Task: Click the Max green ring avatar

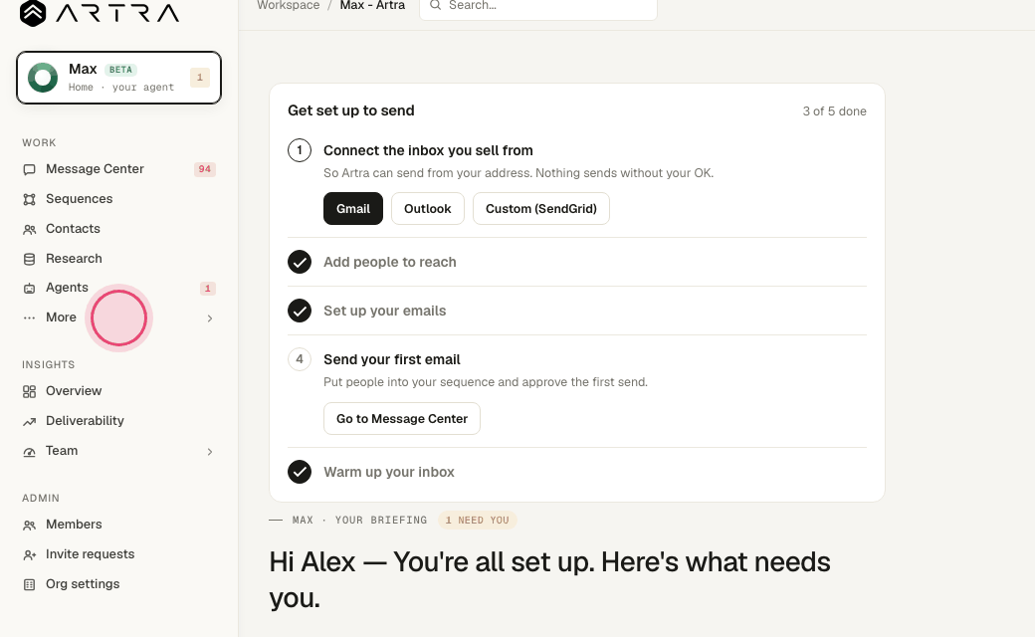Action: (43, 78)
